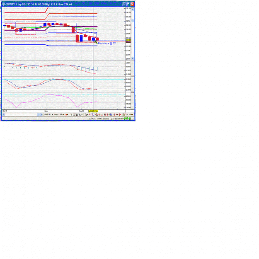Open the red candlestick chart-type dropdown
The height and width of the screenshot is (259, 259).
67,114
